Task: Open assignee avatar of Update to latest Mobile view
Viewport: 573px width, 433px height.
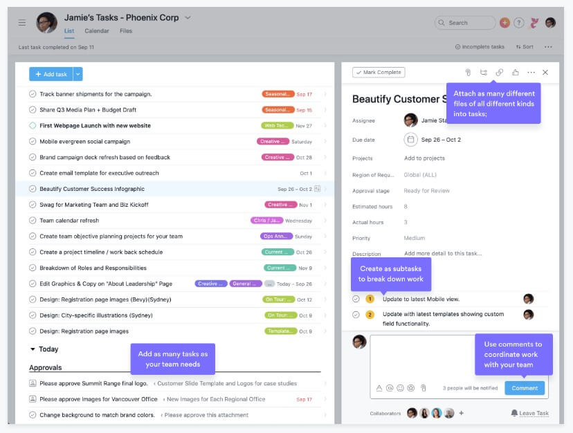Action: click(529, 299)
